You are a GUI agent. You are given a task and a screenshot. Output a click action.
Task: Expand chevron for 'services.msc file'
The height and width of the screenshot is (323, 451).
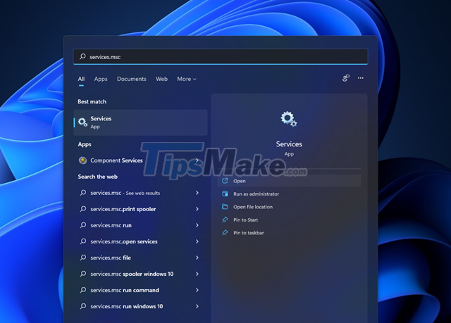point(197,258)
